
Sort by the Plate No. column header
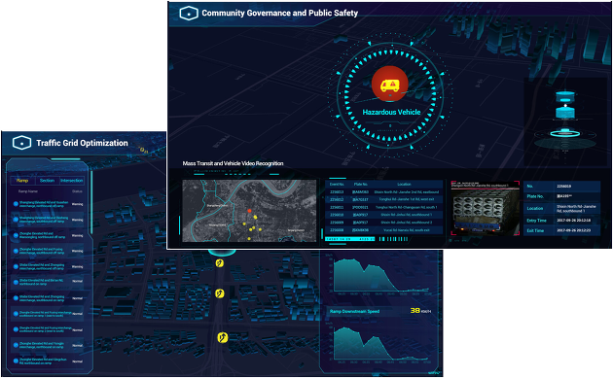pyautogui.click(x=360, y=184)
